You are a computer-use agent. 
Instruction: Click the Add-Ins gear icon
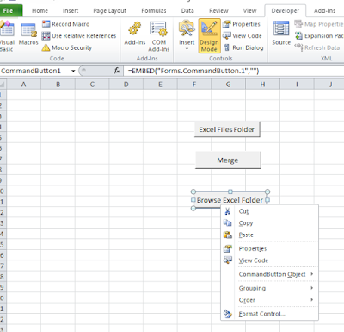[x=135, y=28]
